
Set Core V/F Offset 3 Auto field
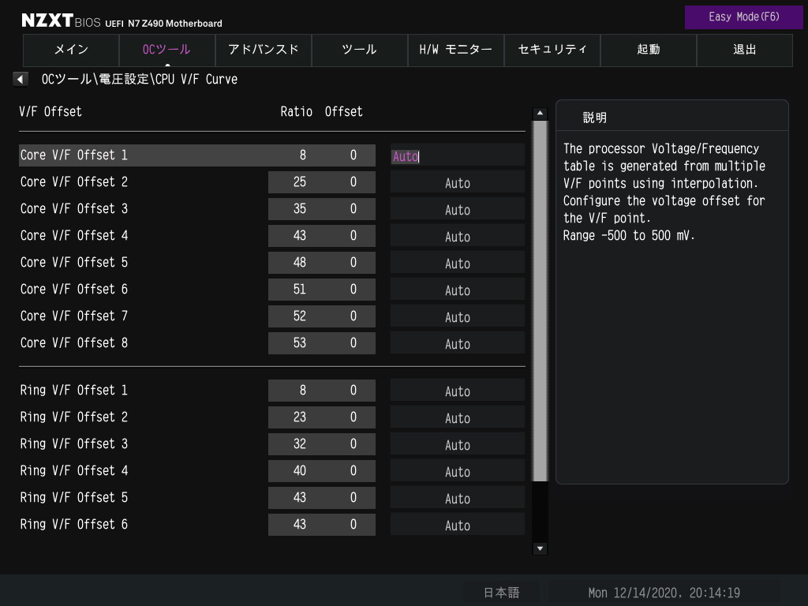pyautogui.click(x=457, y=210)
